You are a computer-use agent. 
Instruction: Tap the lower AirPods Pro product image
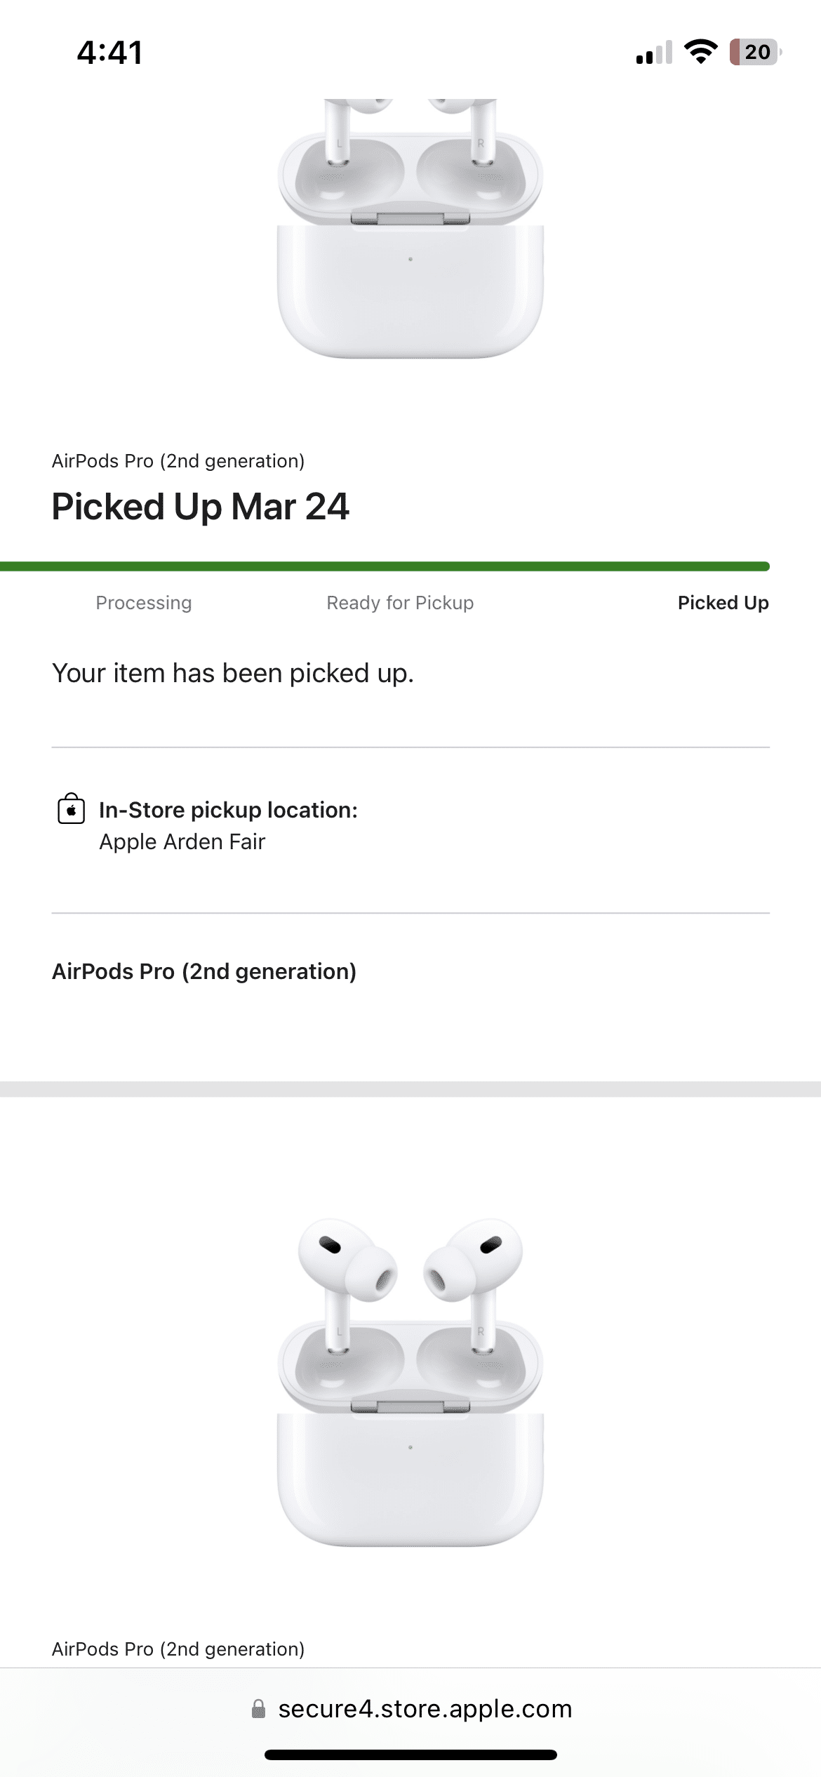click(410, 1383)
